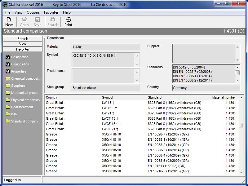The width and height of the screenshot is (248, 186).
Task: Open the Info folder in sidebar
Action: pyautogui.click(x=8, y=114)
